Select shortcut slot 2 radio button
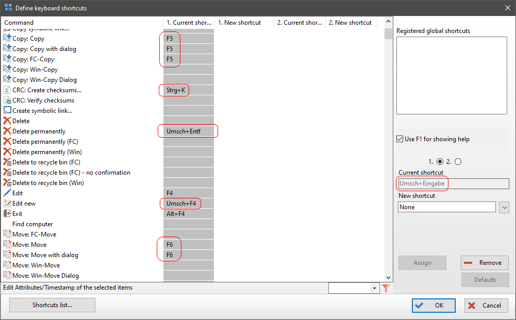Image resolution: width=516 pixels, height=320 pixels. point(458,161)
